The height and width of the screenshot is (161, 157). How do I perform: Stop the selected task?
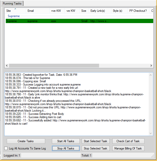(96, 148)
